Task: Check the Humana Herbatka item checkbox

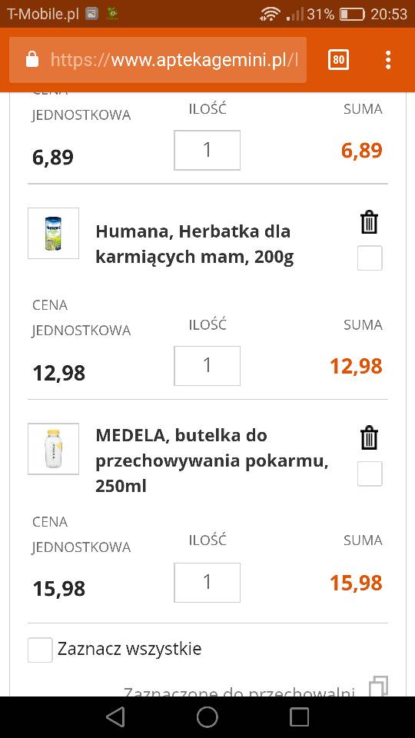Action: pyautogui.click(x=370, y=258)
